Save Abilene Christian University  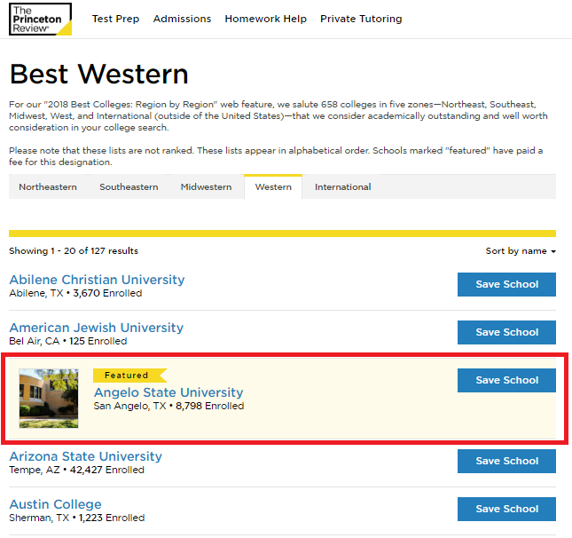point(506,284)
